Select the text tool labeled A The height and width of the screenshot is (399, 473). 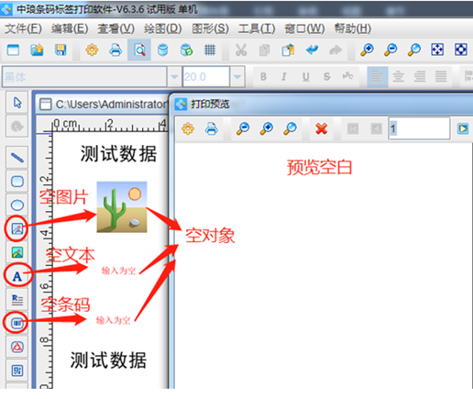[17, 276]
